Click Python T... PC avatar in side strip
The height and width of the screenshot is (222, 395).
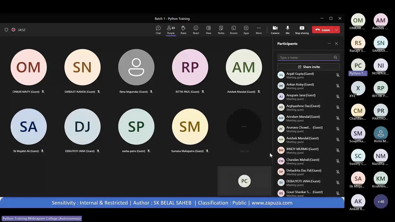358,66
